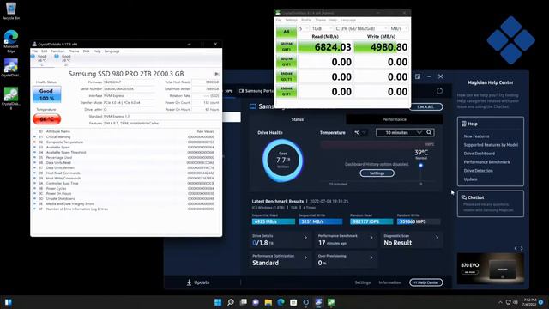The width and height of the screenshot is (549, 309).
Task: Open the Performance Benchmark help link
Action: click(486, 162)
